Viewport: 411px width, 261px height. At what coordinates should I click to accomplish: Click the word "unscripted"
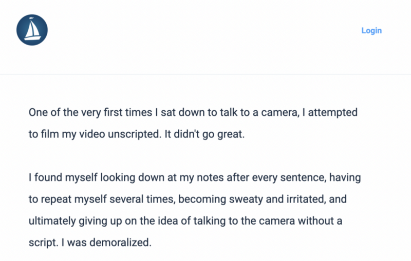[135, 134]
